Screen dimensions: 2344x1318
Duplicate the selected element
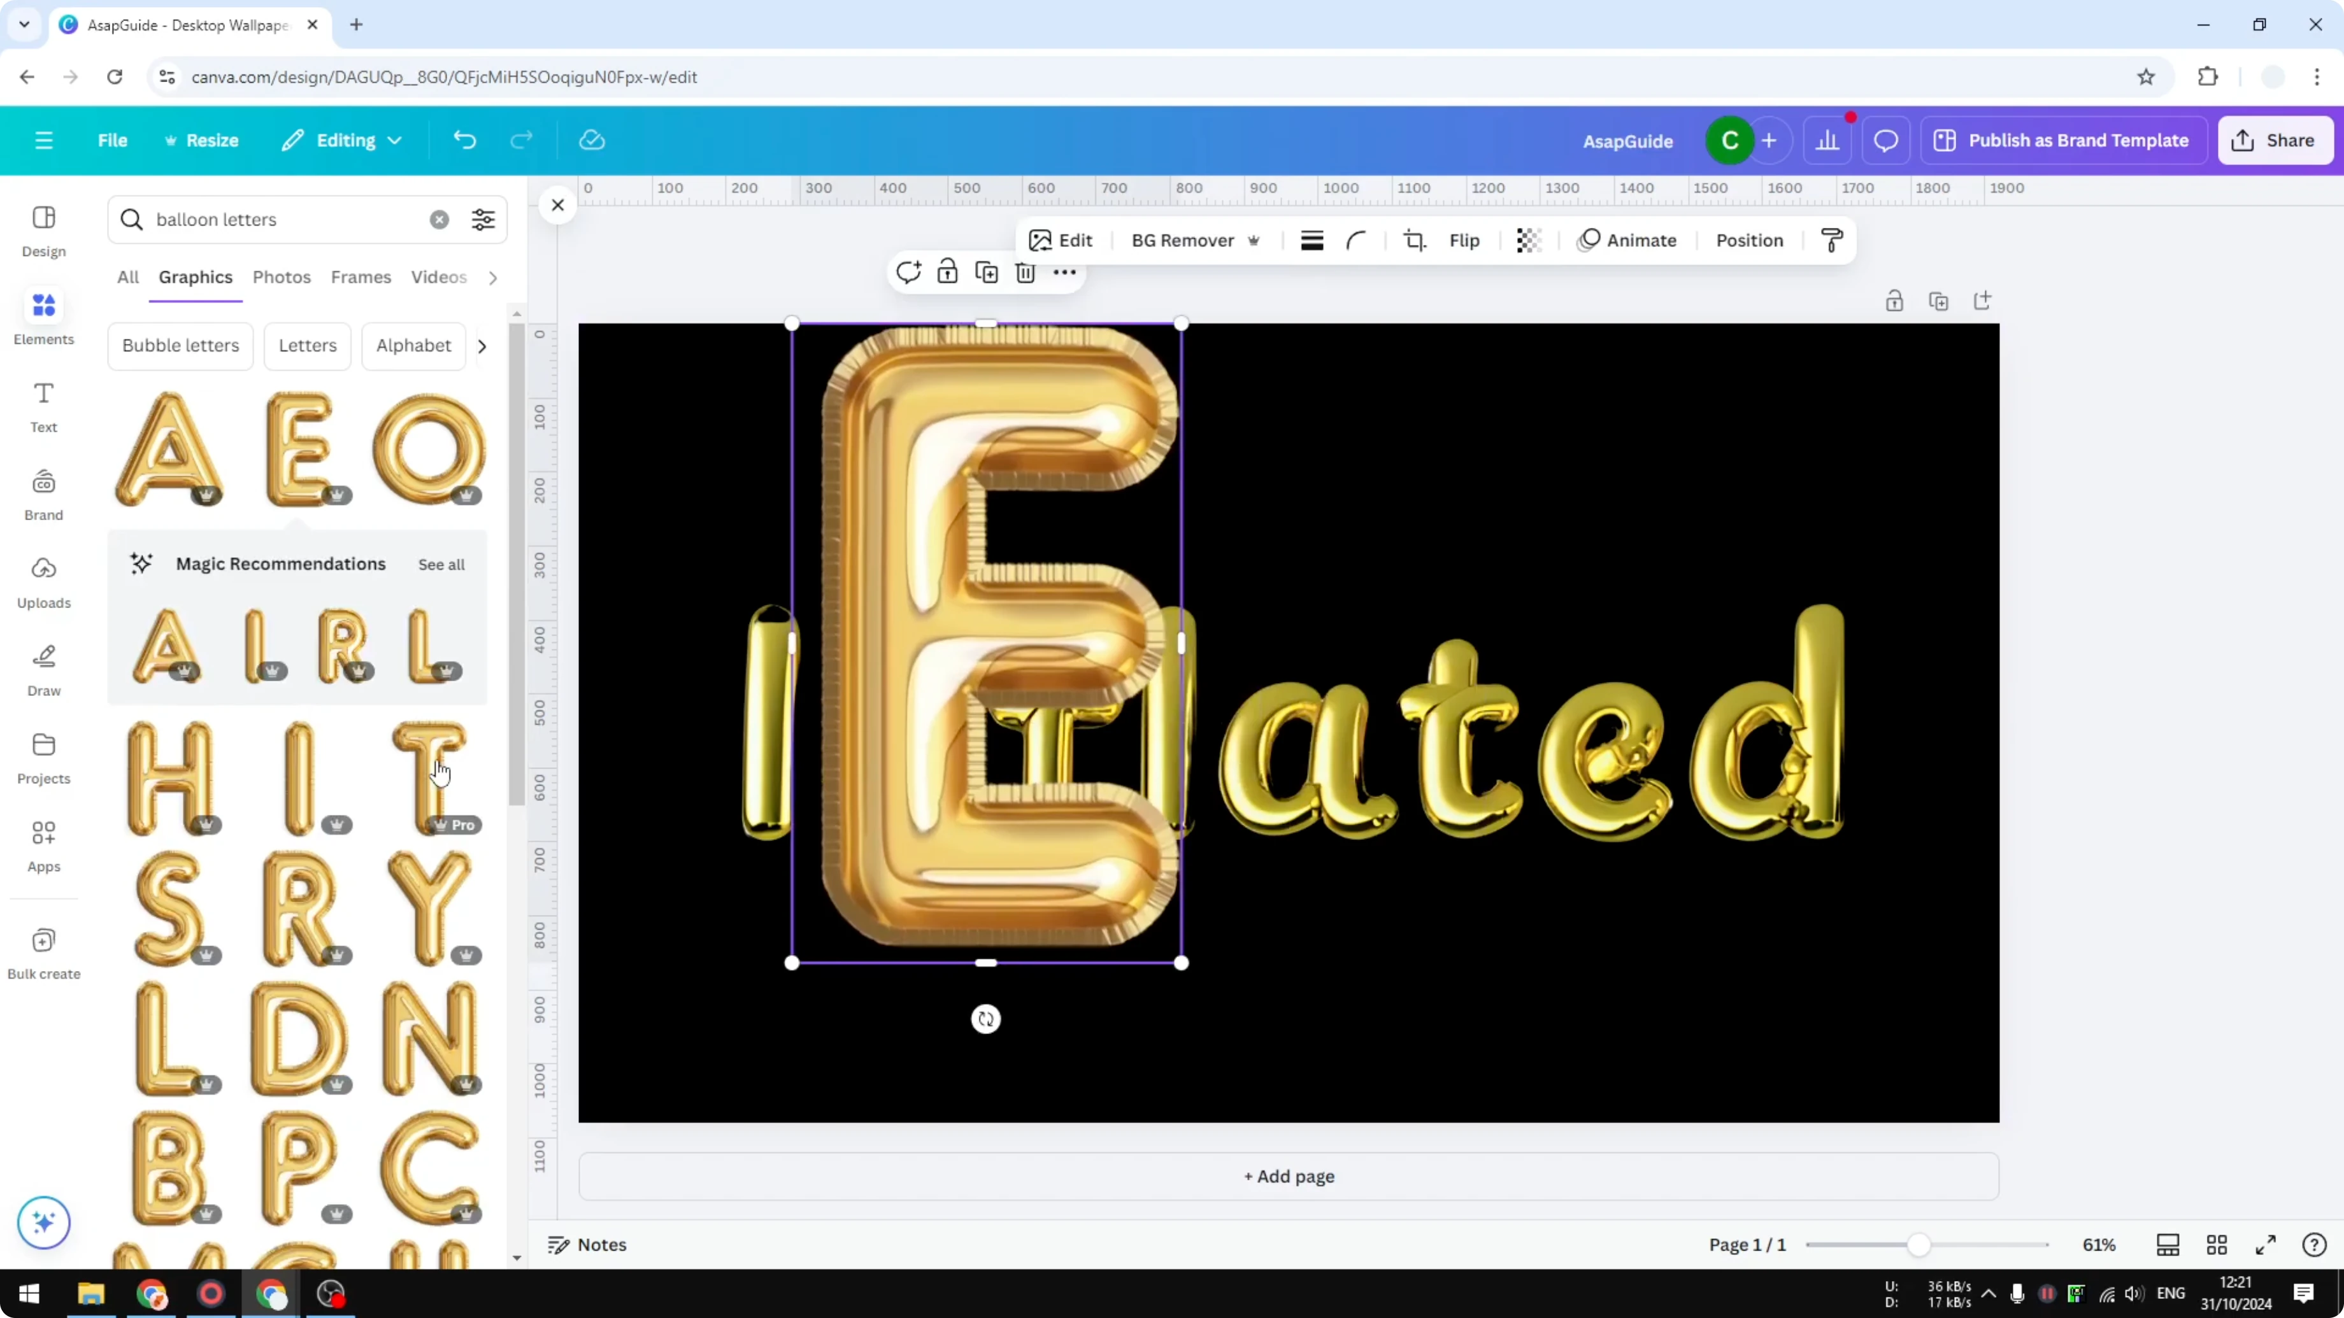985,272
